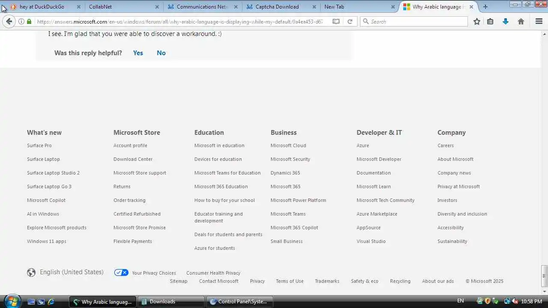Open Flexible Payments link
Viewport: 548px width, 308px height.
coord(132,241)
